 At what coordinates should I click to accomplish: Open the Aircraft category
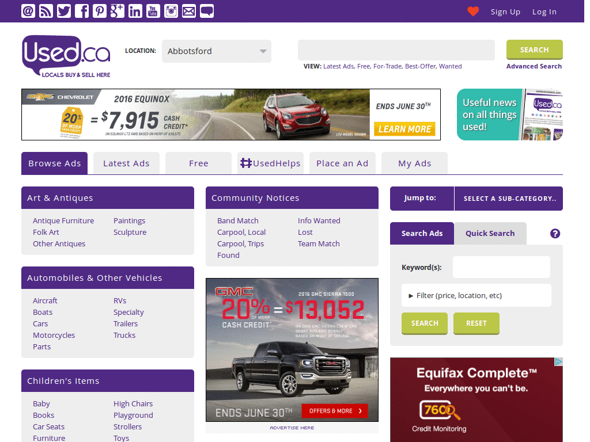(45, 300)
